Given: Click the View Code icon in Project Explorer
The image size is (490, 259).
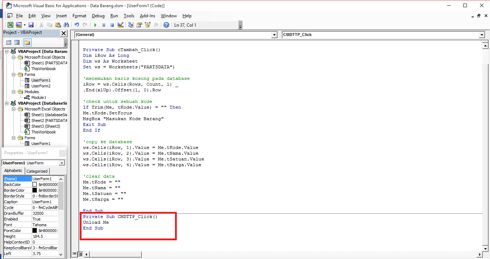Looking at the screenshot, I should click(x=9, y=42).
